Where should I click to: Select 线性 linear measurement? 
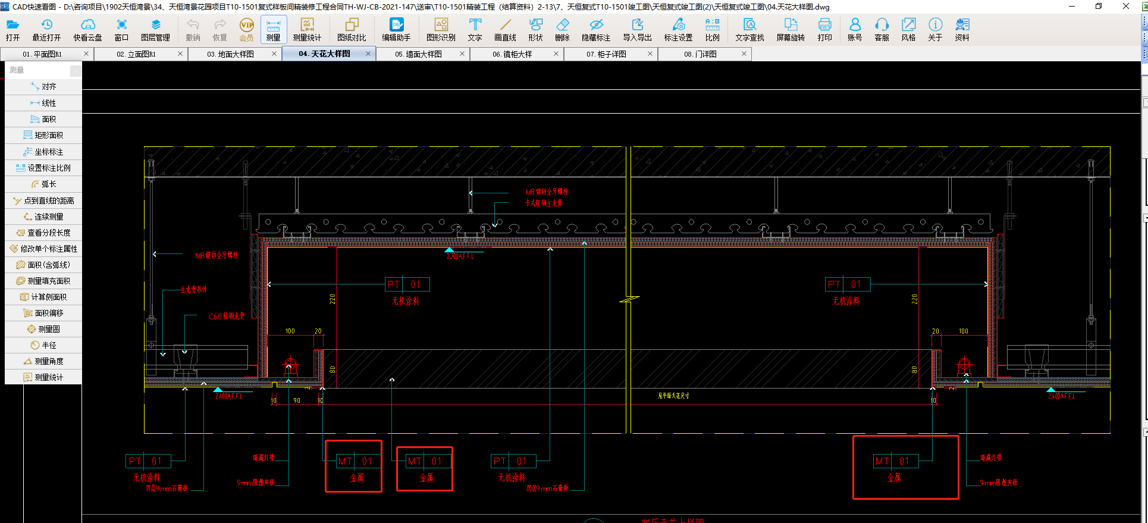(x=43, y=103)
